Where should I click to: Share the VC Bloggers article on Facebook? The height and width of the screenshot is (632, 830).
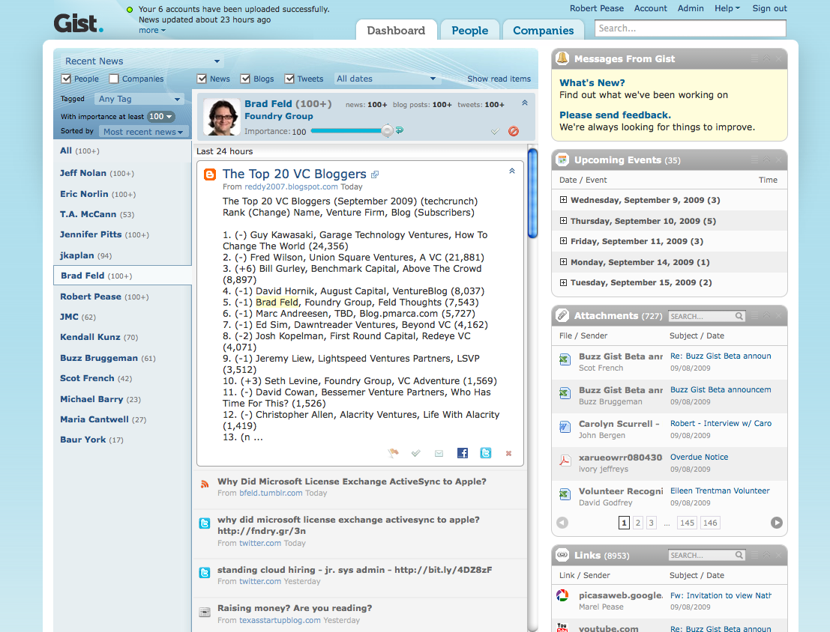click(462, 453)
